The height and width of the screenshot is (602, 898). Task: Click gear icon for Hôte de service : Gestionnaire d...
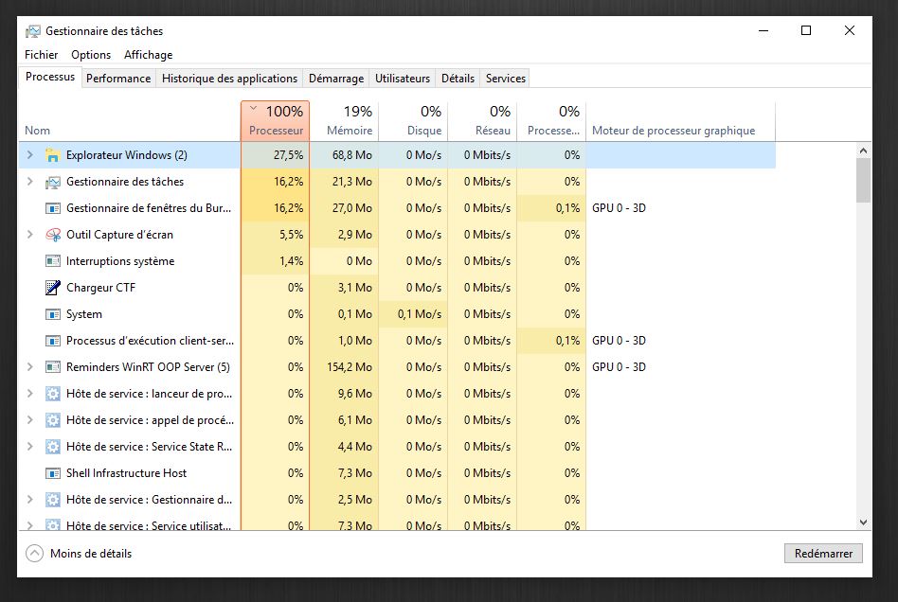click(x=53, y=500)
